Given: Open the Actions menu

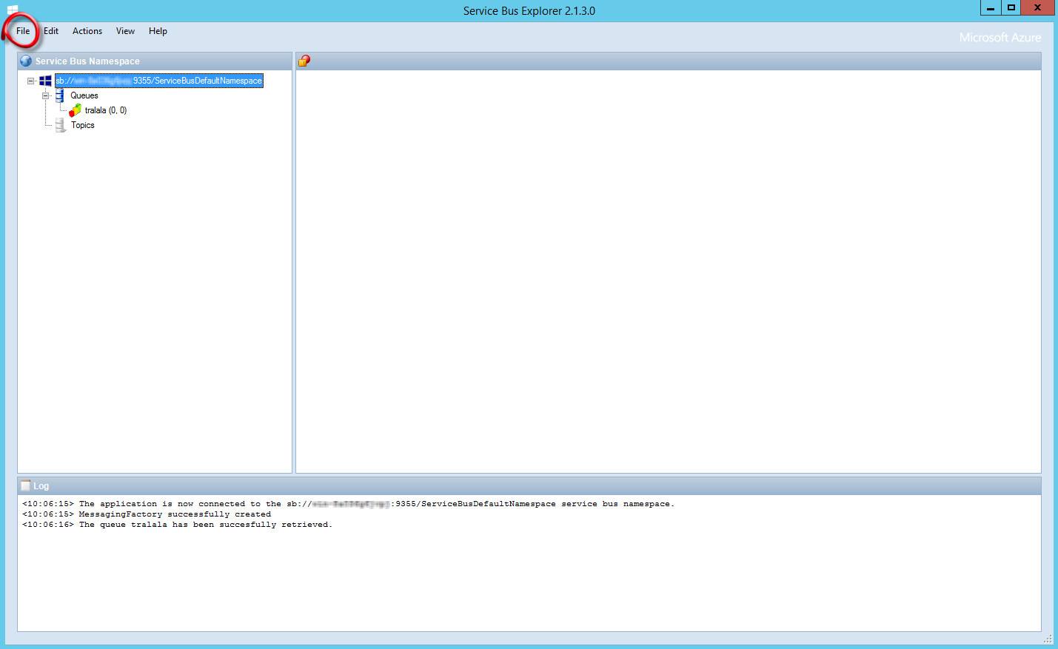Looking at the screenshot, I should pyautogui.click(x=87, y=31).
